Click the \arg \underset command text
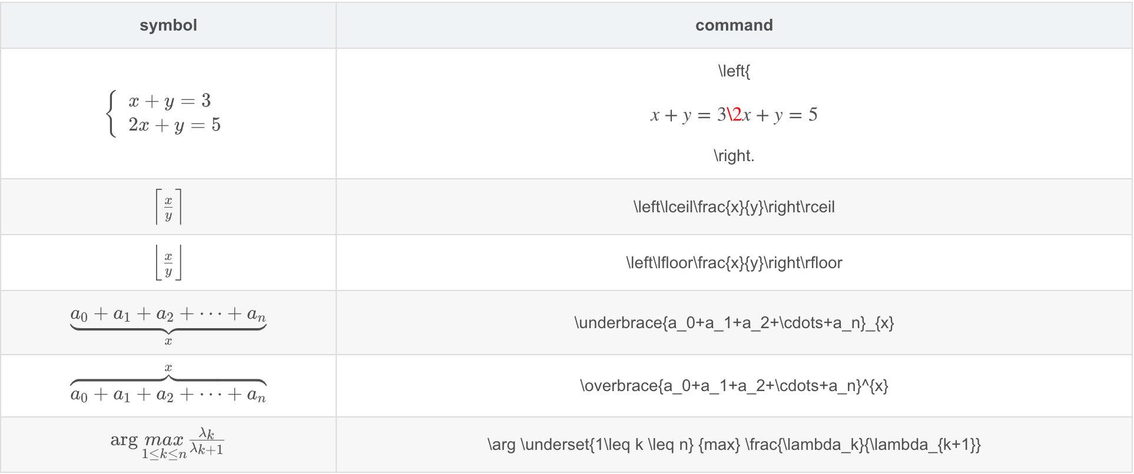Image resolution: width=1134 pixels, height=474 pixels. pyautogui.click(x=734, y=445)
